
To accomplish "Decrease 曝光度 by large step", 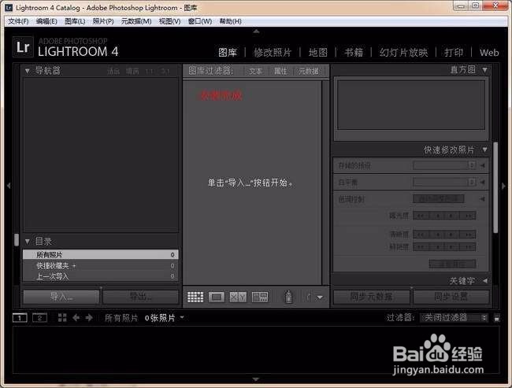I will pos(421,216).
